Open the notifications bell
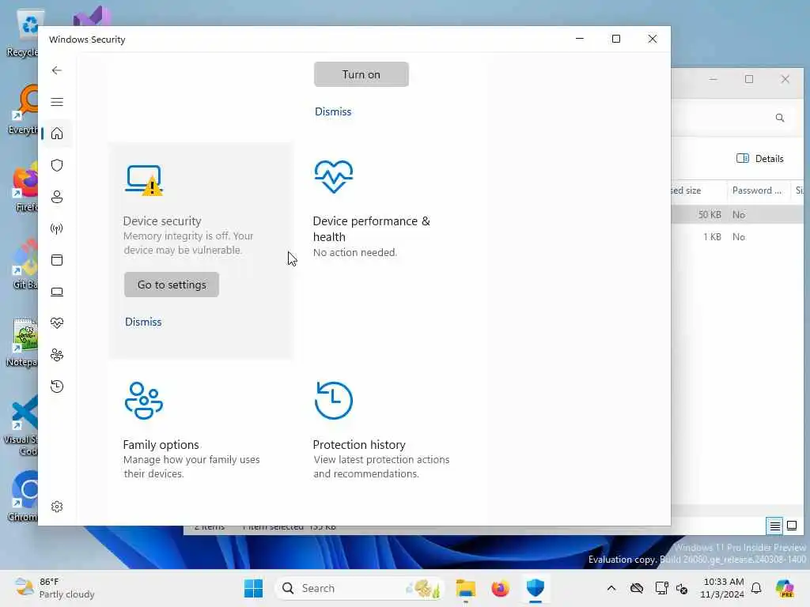 point(756,588)
